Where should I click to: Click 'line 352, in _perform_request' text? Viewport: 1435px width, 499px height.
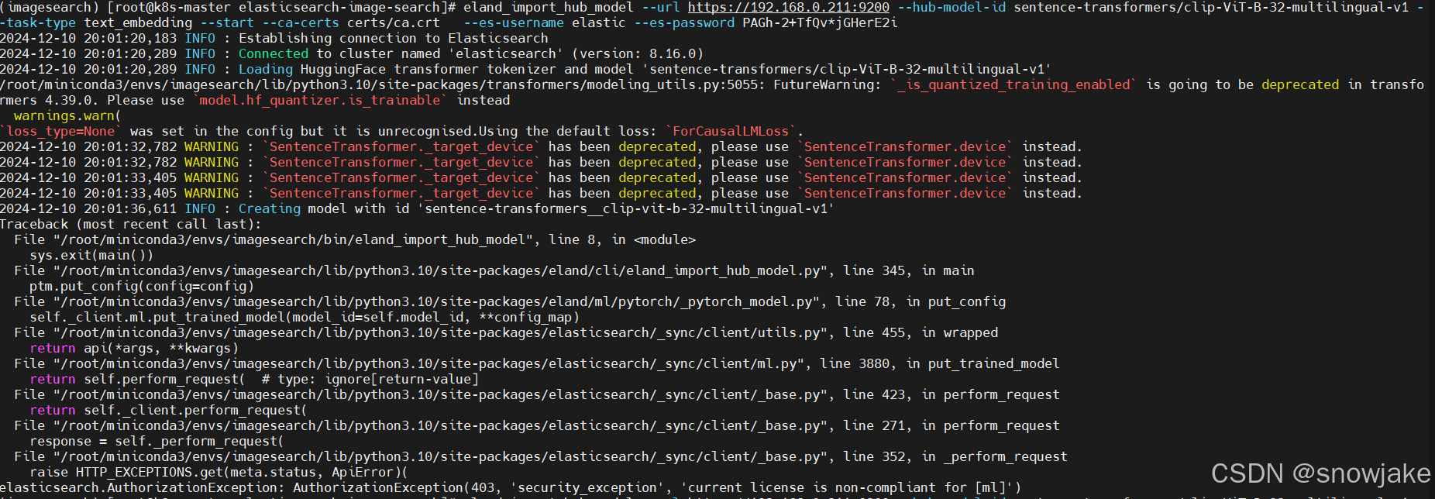coord(955,457)
